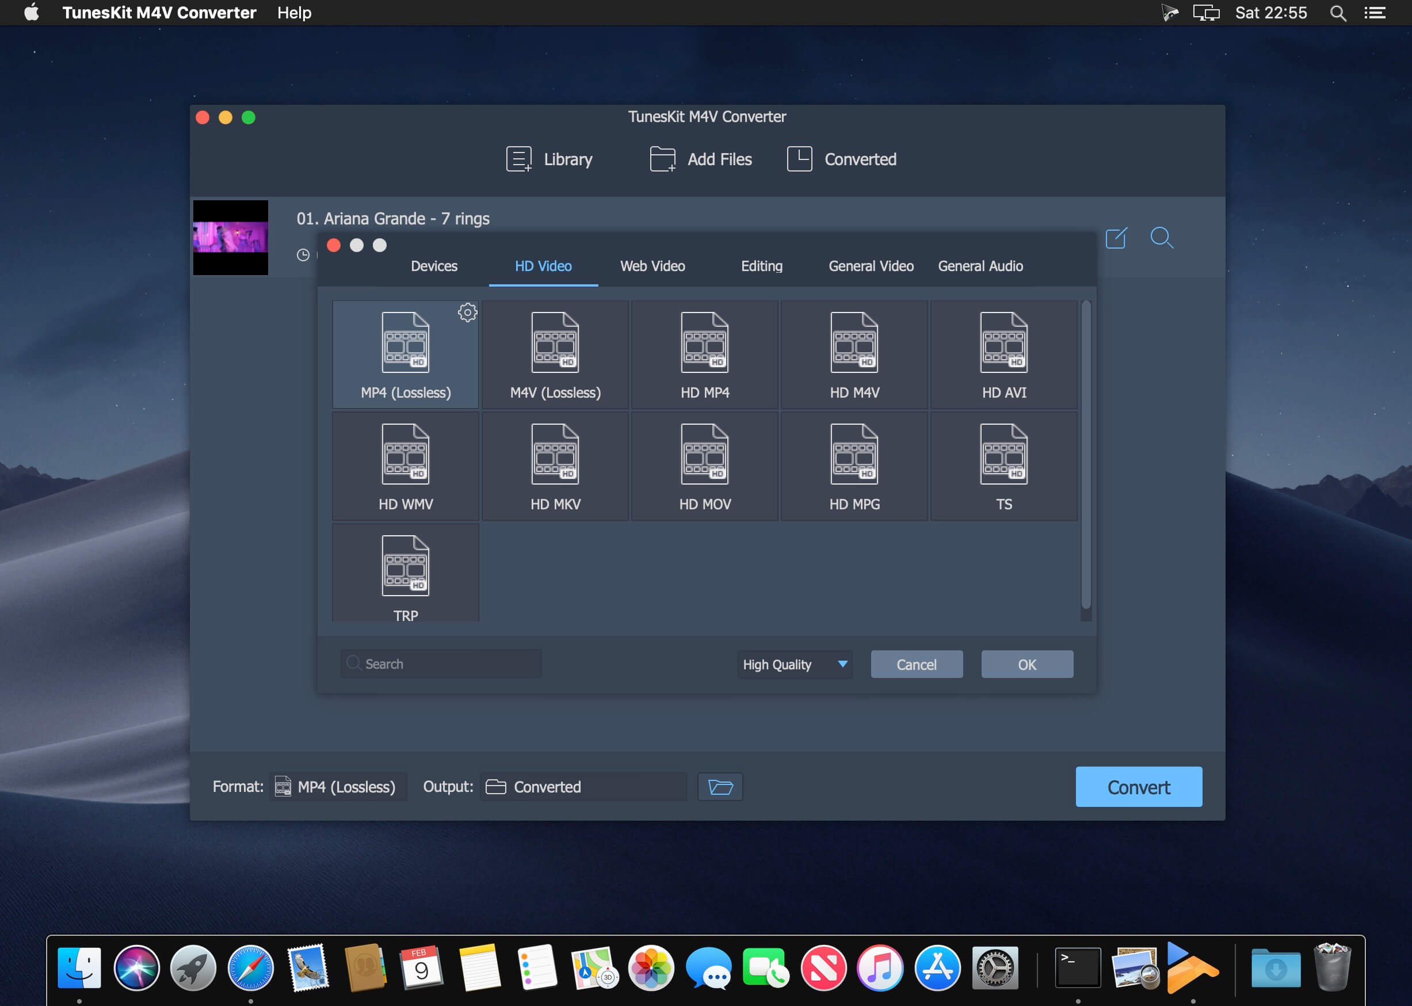
Task: Click the magnifier icon beside the video
Action: pos(1162,238)
